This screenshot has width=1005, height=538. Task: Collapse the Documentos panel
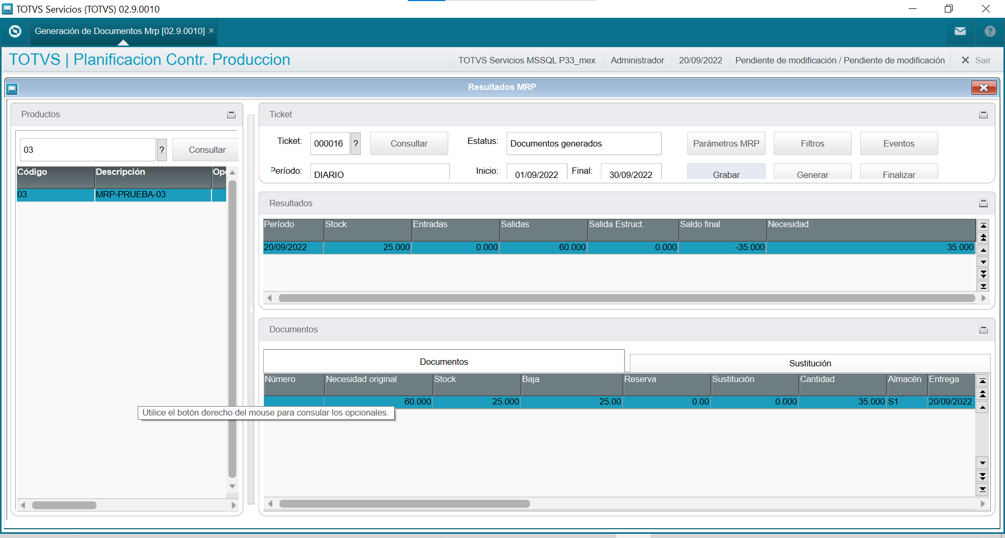[x=984, y=330]
